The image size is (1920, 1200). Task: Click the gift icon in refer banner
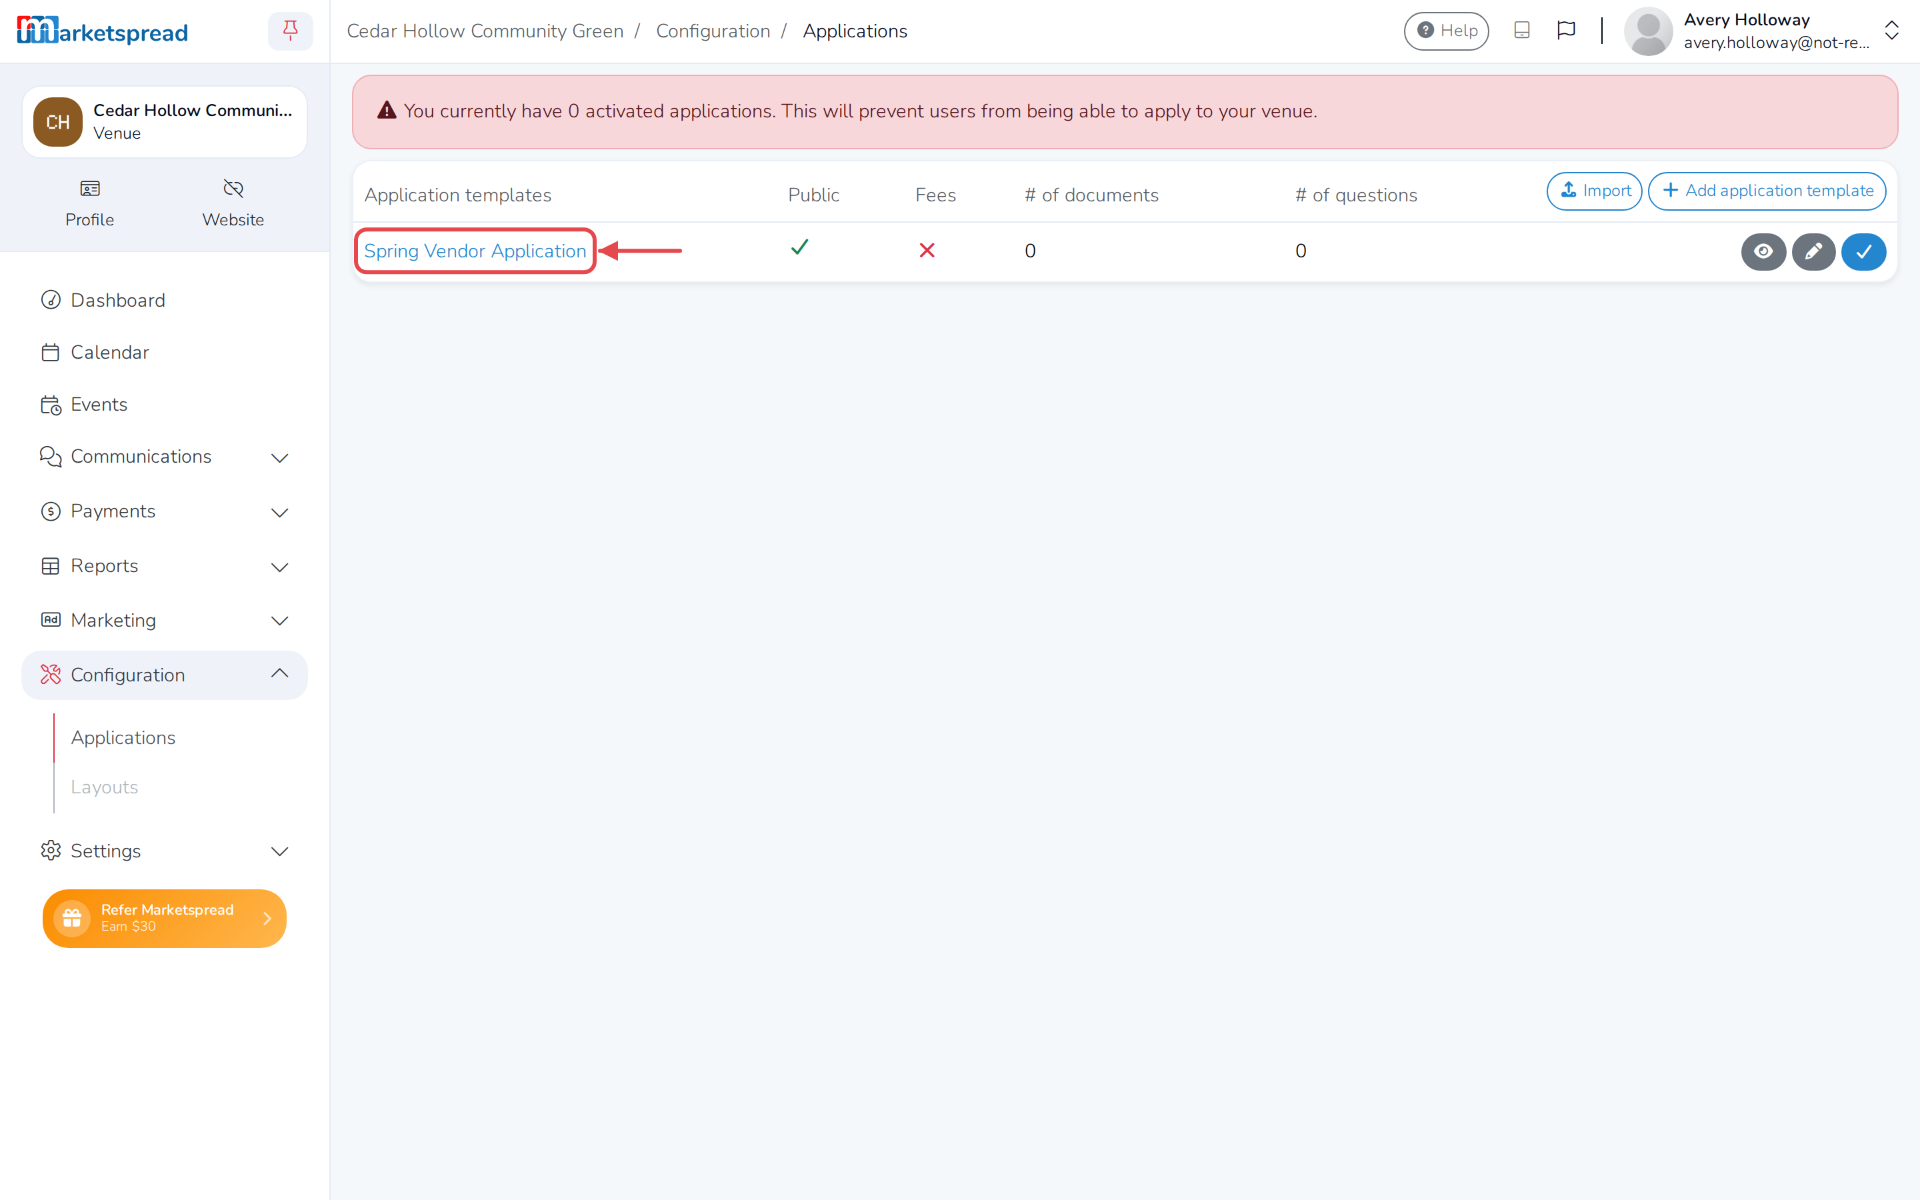click(71, 918)
